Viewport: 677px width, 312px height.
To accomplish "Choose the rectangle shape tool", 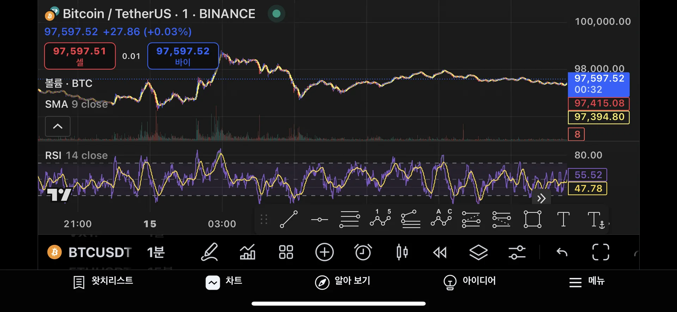I will pyautogui.click(x=532, y=219).
